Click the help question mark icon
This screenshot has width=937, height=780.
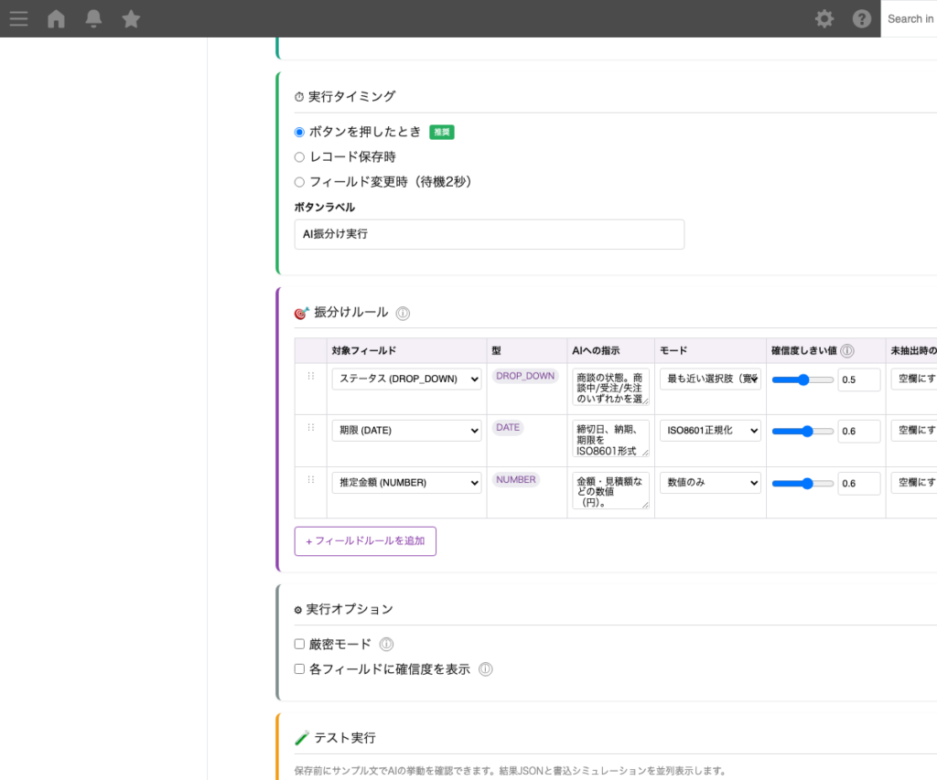coord(861,18)
